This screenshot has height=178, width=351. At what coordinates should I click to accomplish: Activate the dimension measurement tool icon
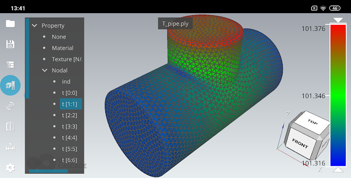[10, 147]
